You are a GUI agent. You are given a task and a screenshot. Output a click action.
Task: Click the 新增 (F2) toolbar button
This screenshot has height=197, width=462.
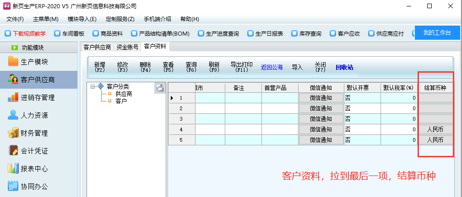[x=99, y=67]
